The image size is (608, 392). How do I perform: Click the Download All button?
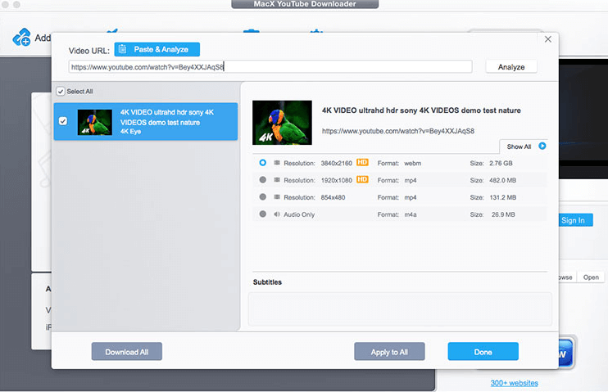click(127, 352)
